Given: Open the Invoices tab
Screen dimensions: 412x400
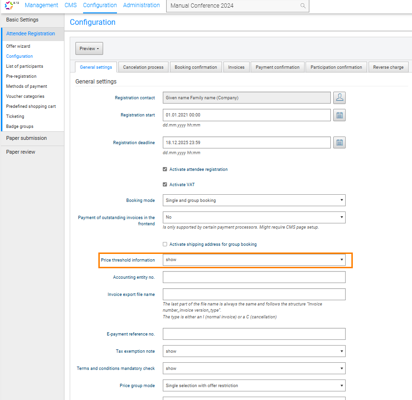Looking at the screenshot, I should pyautogui.click(x=236, y=67).
